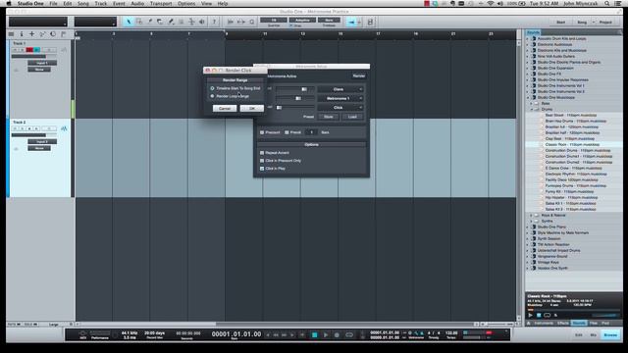Switch to the Instruments browser tab

pos(544,323)
